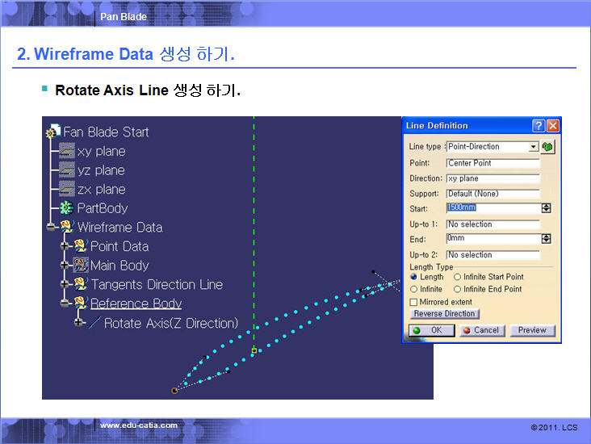Image resolution: width=591 pixels, height=444 pixels.
Task: Expand the Tangents Direction Line node
Action: tap(65, 285)
